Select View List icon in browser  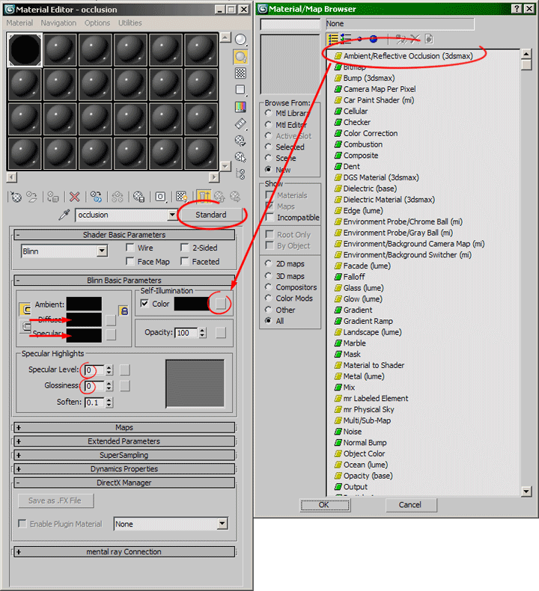[333, 39]
